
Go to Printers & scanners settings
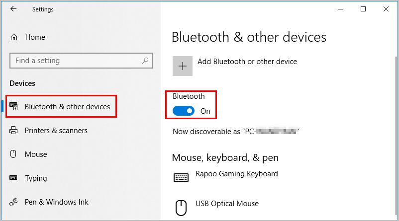tap(56, 131)
